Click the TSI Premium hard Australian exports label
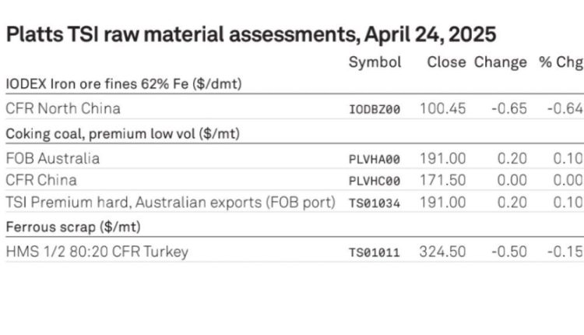This screenshot has height=335, width=584. pos(171,203)
